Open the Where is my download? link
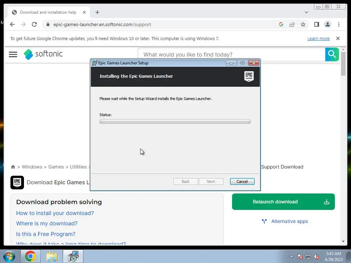Screen dimensions: 351x263 point(47,223)
